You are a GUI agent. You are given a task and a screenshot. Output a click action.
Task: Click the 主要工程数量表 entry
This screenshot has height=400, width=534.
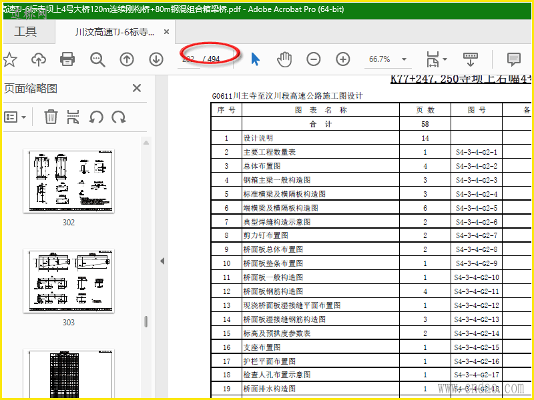click(270, 152)
